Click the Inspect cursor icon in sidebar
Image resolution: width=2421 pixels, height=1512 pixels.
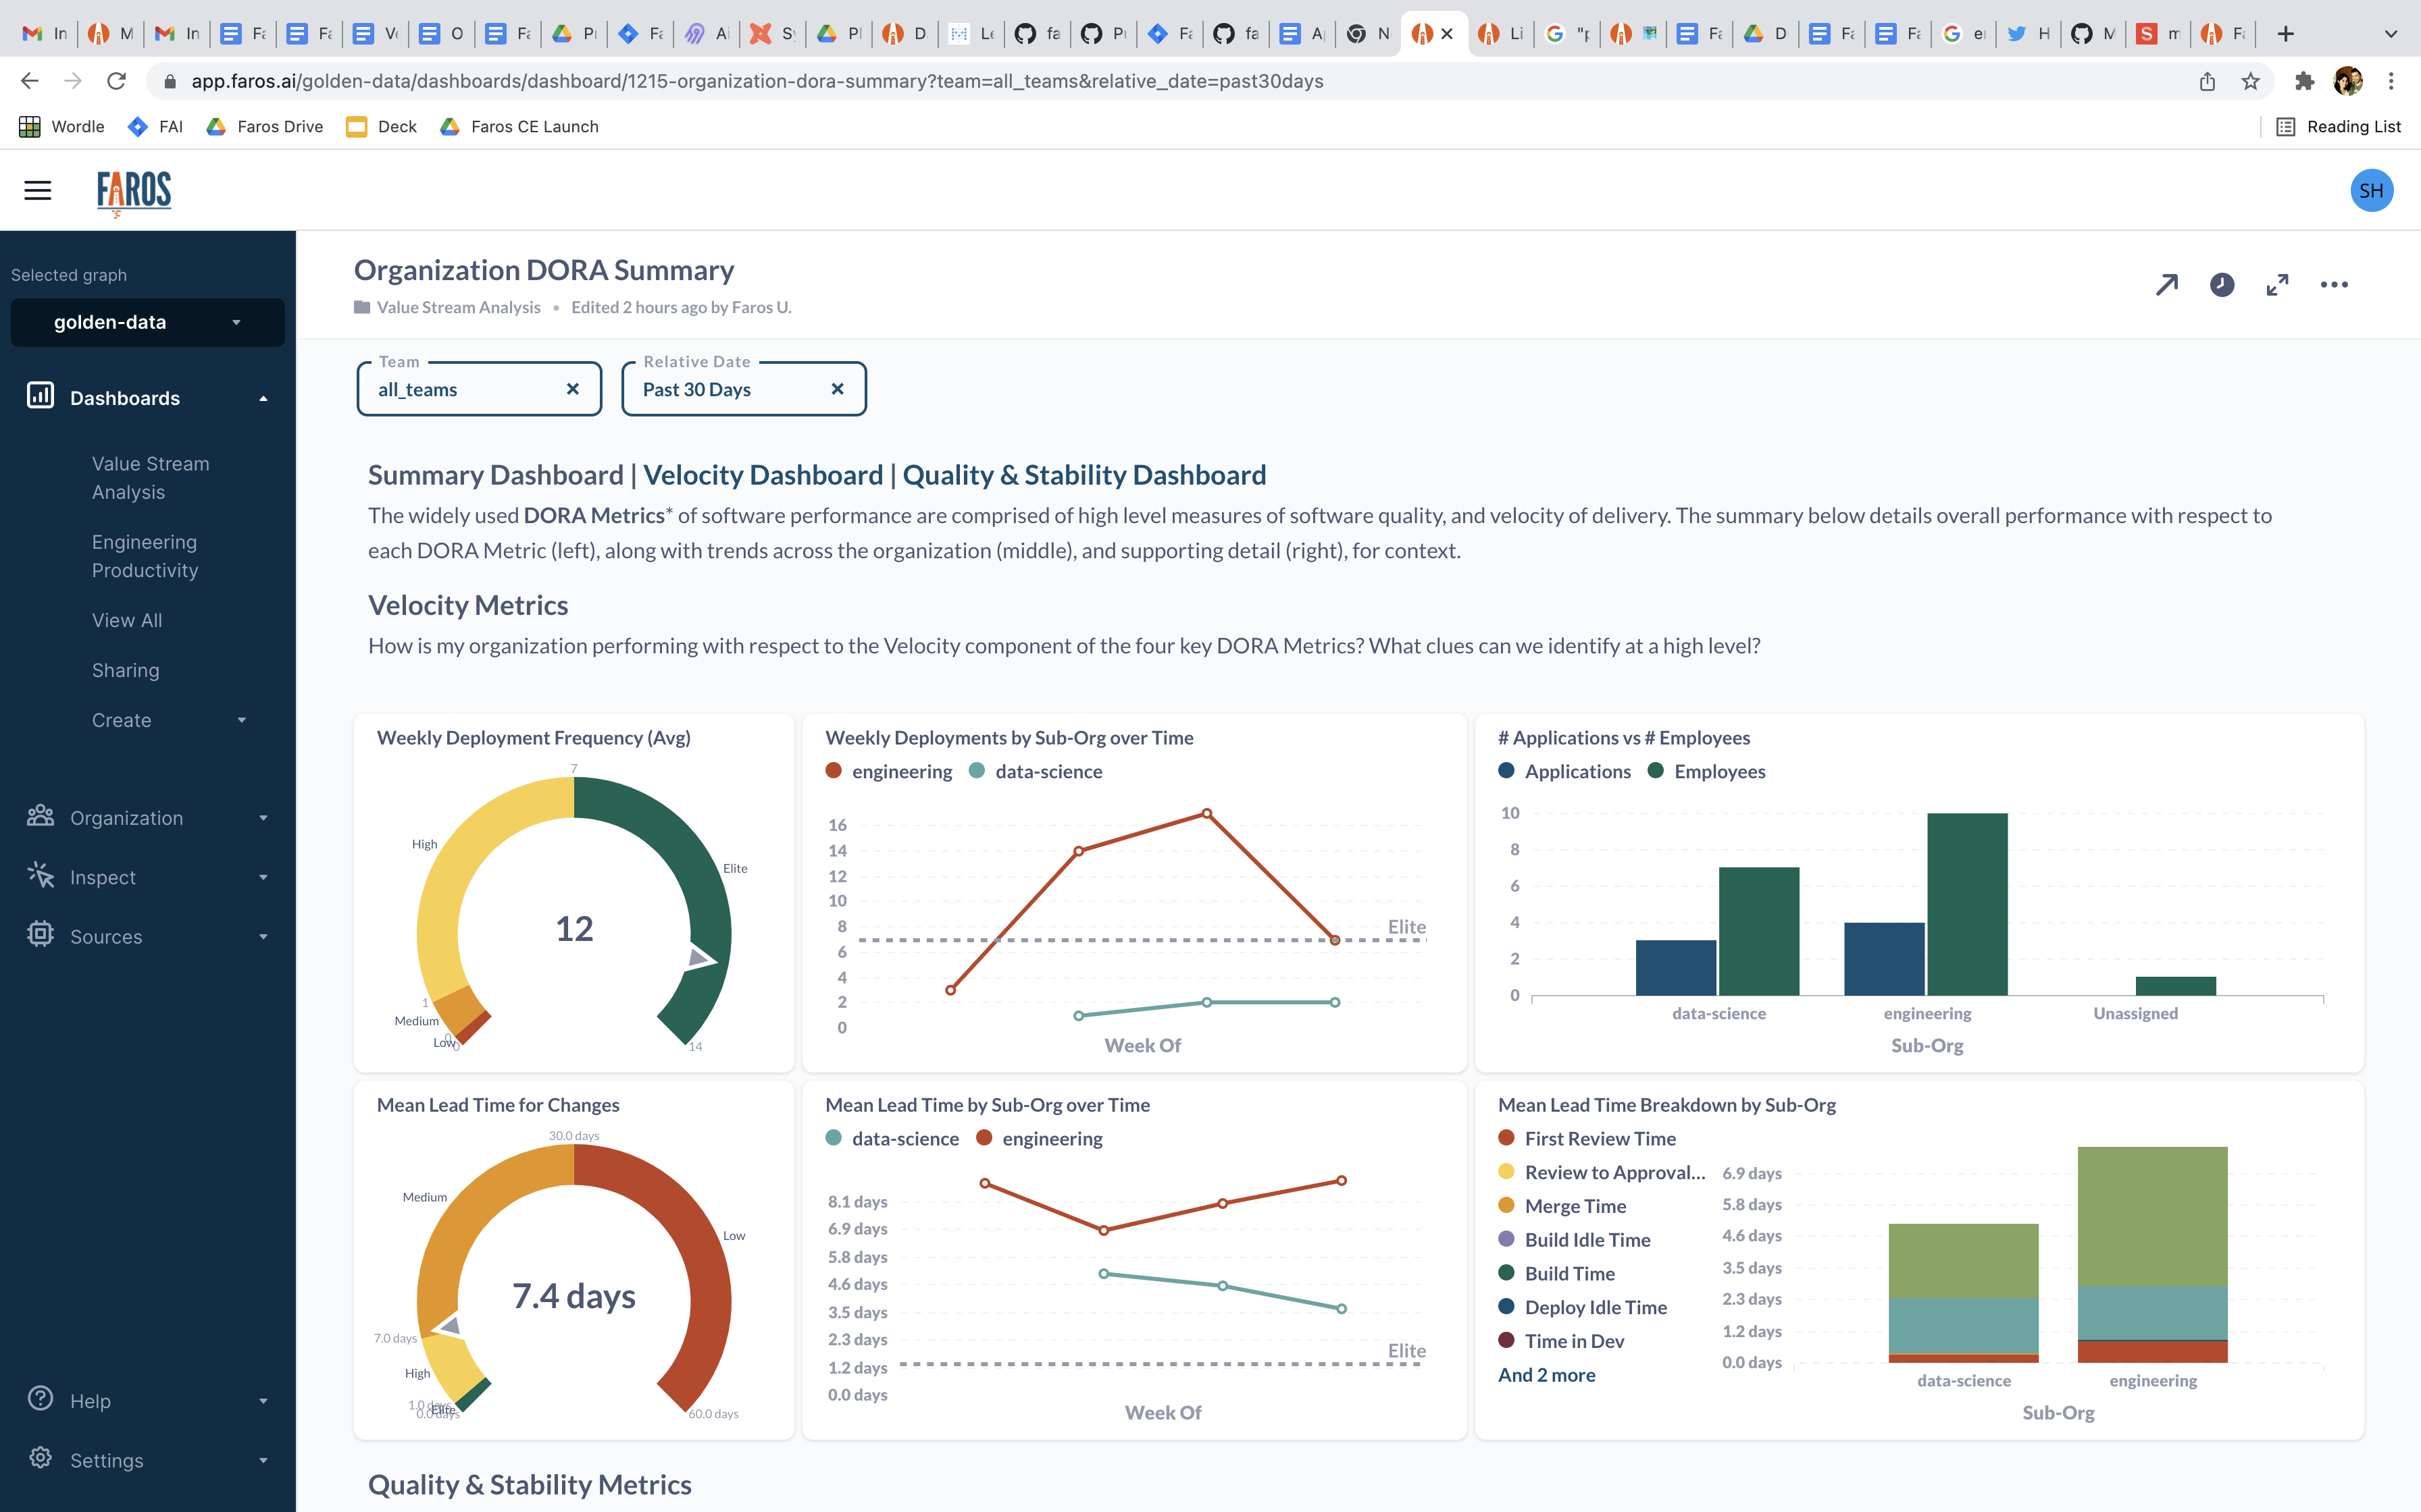pos(40,877)
